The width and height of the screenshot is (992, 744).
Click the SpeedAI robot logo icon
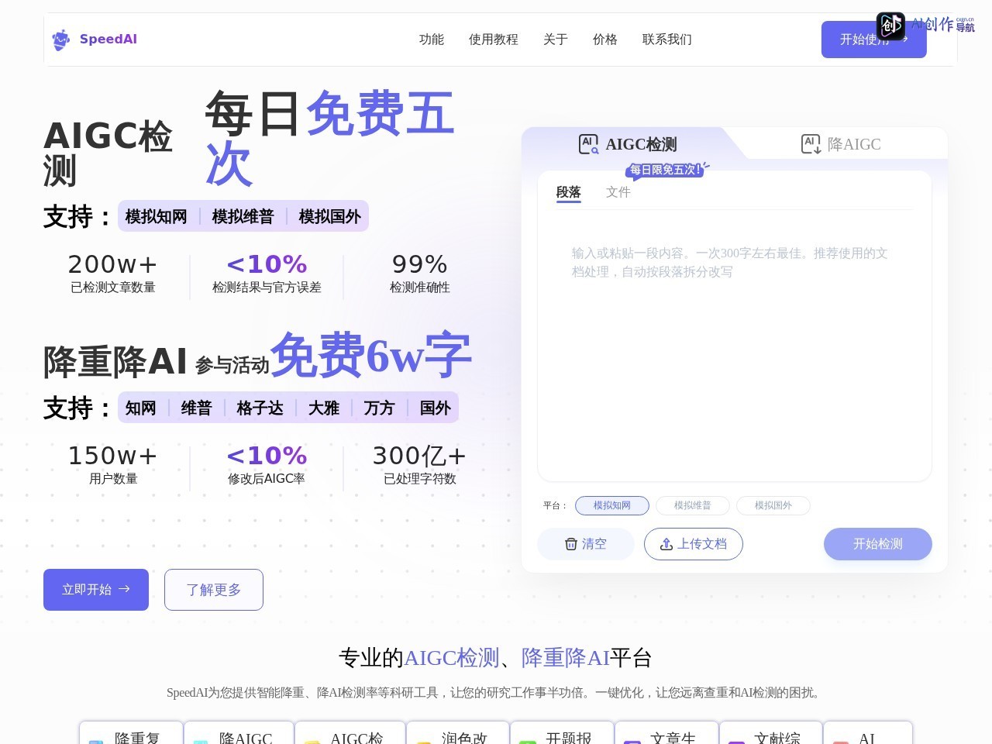pyautogui.click(x=60, y=40)
